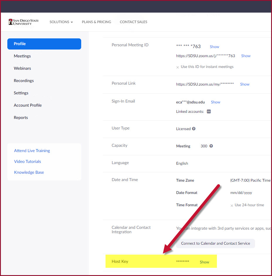Click the User Type label
The image size is (272, 276).
tap(120, 128)
